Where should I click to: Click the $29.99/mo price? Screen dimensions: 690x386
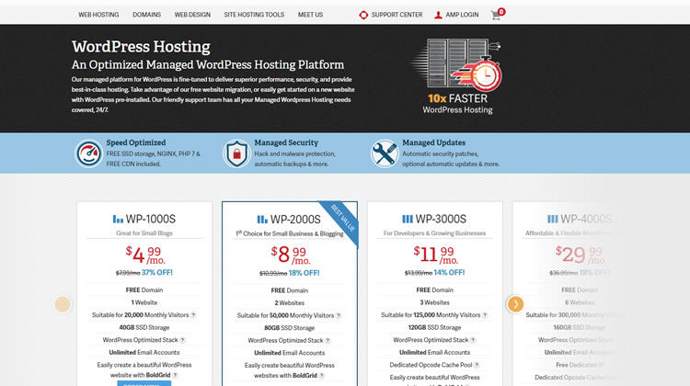click(x=580, y=255)
